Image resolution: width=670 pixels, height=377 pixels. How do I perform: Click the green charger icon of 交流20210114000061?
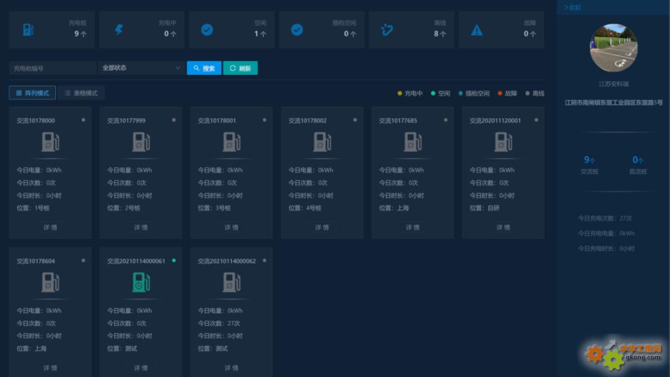pos(141,282)
